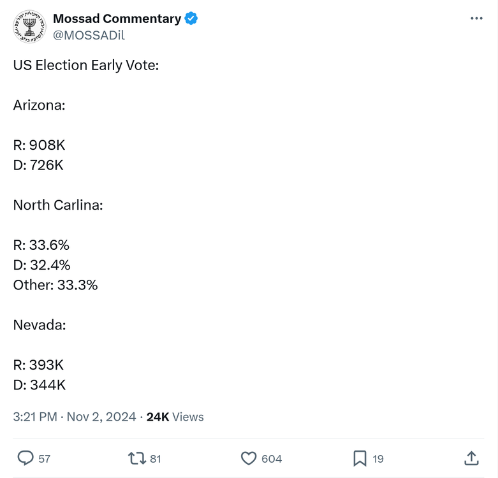Click the like count 604

point(272,459)
